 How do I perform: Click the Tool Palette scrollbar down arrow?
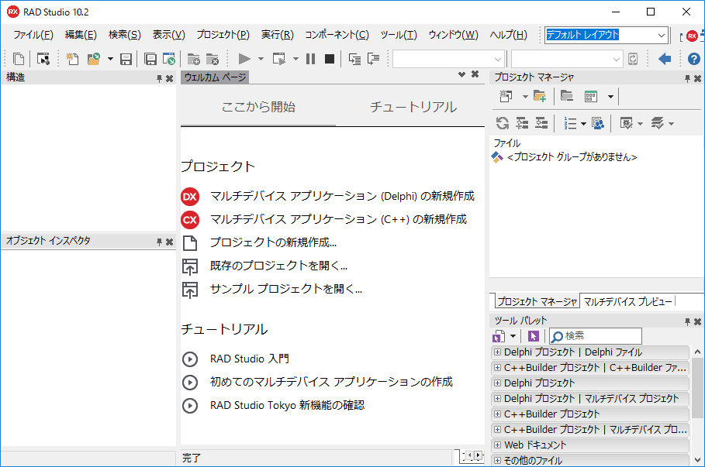(697, 460)
